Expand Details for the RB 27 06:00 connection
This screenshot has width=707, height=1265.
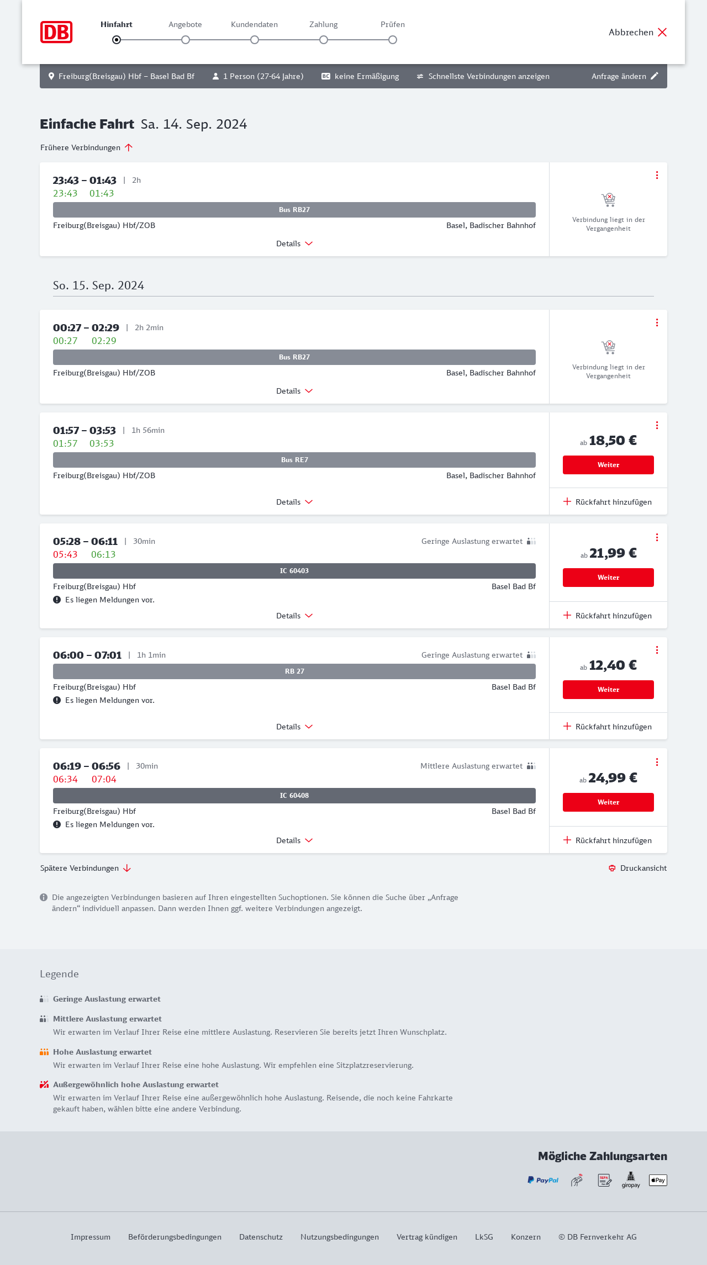[294, 727]
